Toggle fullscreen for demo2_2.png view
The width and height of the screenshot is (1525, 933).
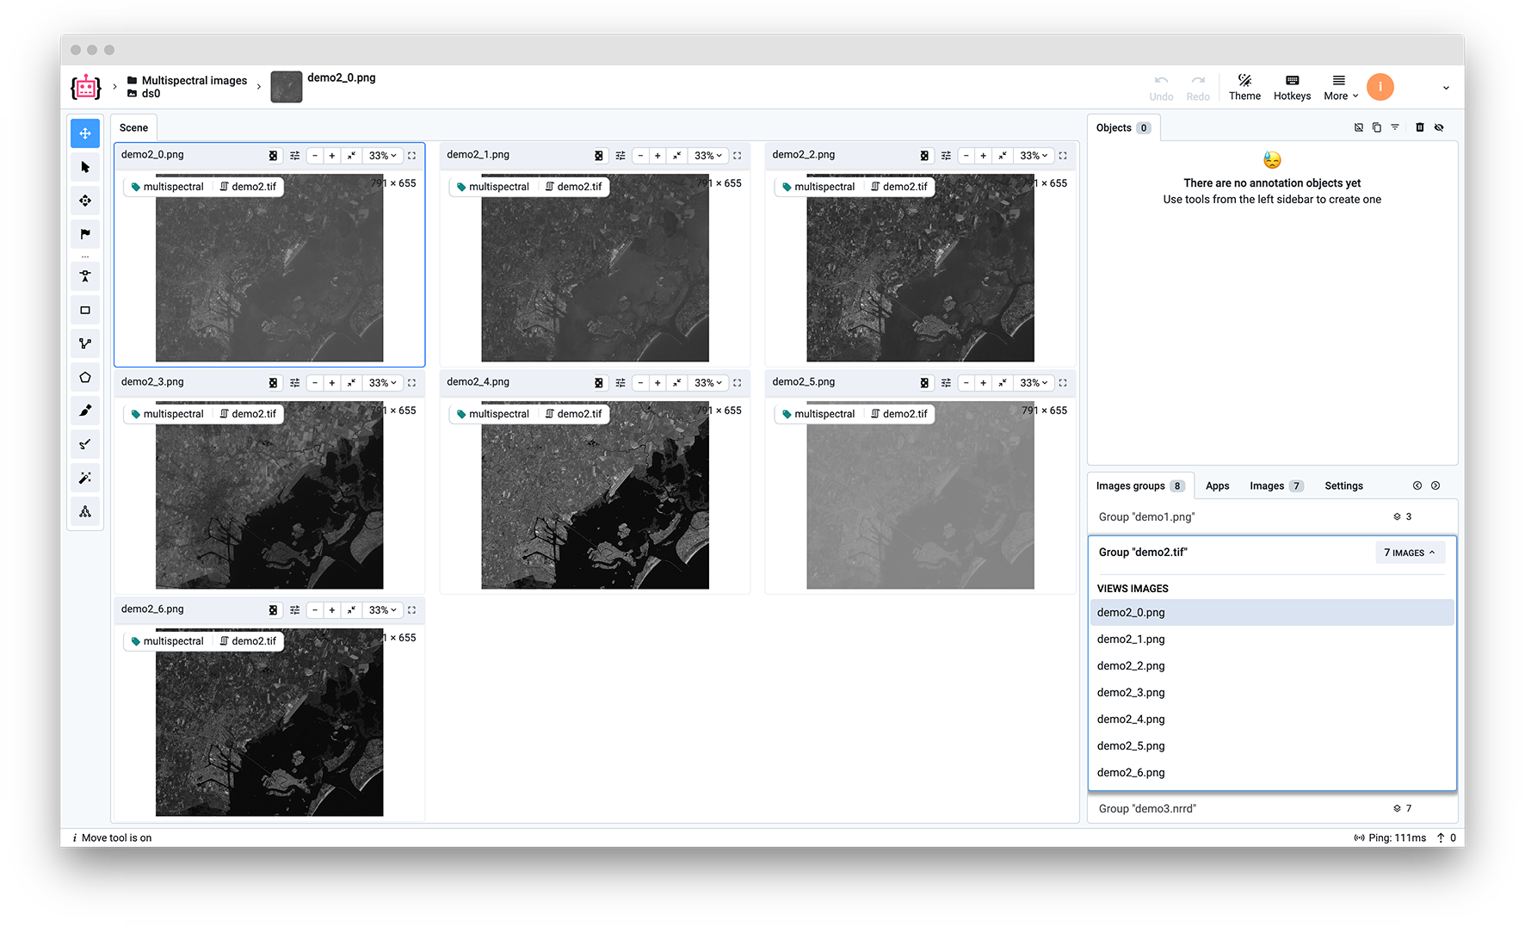1063,156
